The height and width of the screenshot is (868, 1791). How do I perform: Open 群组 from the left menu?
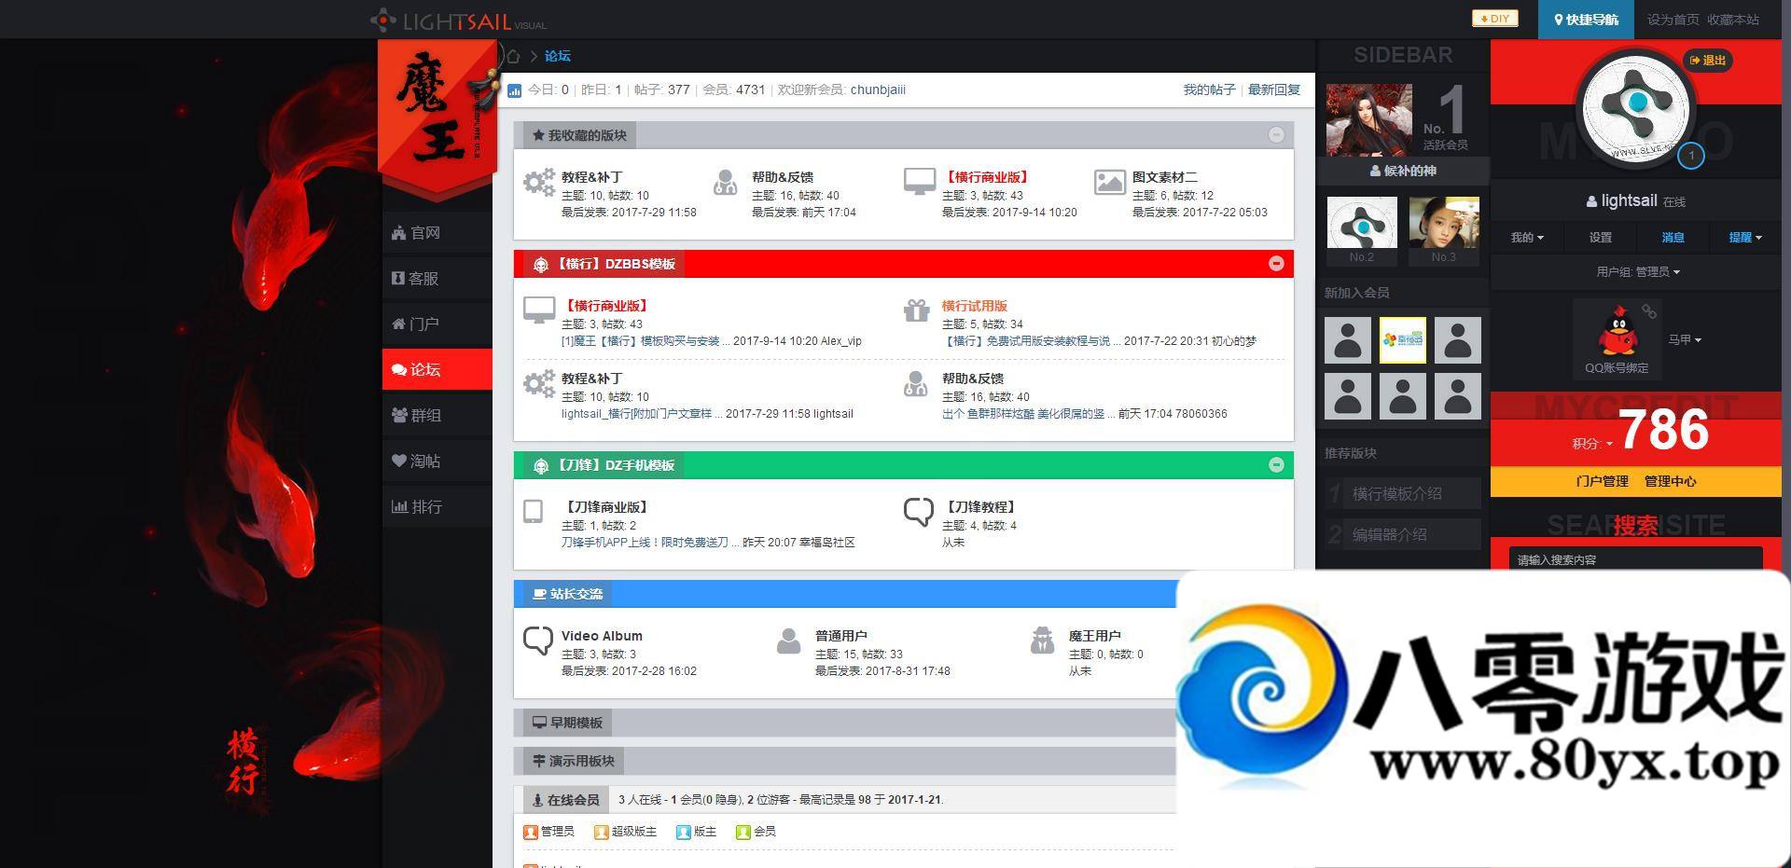tap(437, 416)
